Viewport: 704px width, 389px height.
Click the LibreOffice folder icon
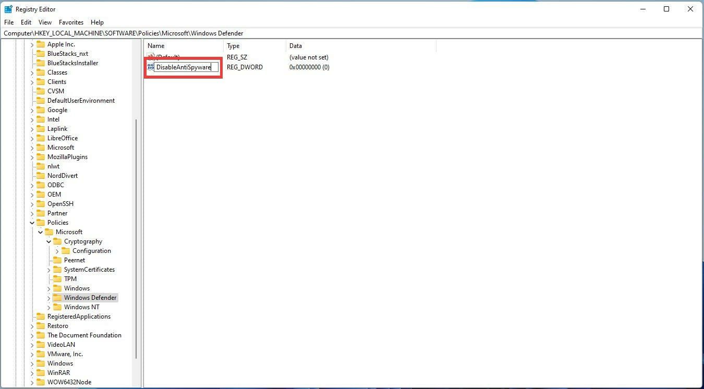[41, 138]
